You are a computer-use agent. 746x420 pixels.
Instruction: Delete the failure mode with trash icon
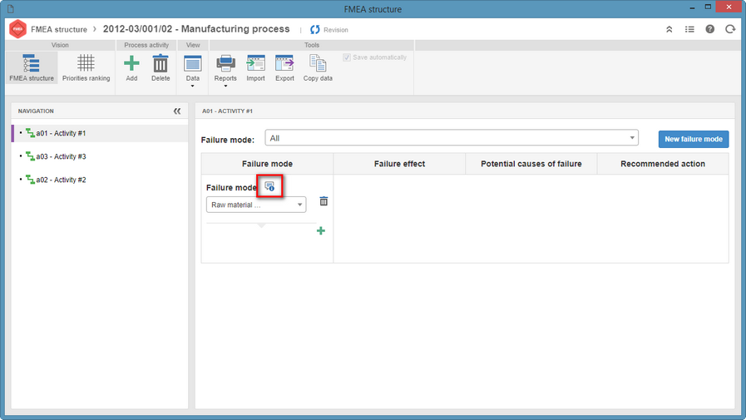pyautogui.click(x=324, y=201)
